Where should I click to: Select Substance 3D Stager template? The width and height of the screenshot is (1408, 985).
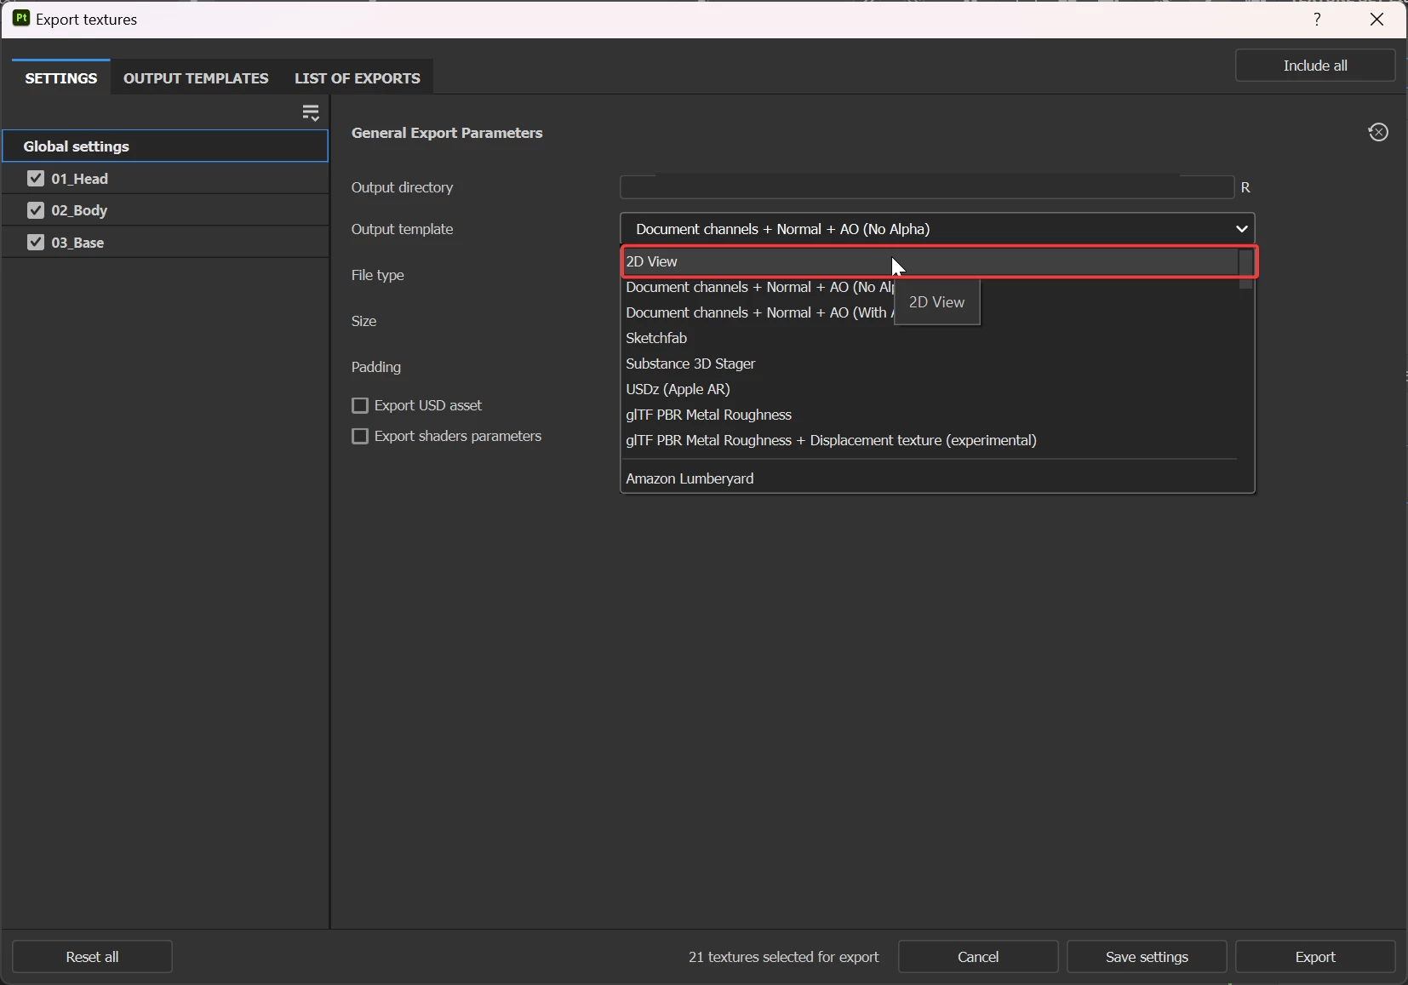click(x=930, y=364)
